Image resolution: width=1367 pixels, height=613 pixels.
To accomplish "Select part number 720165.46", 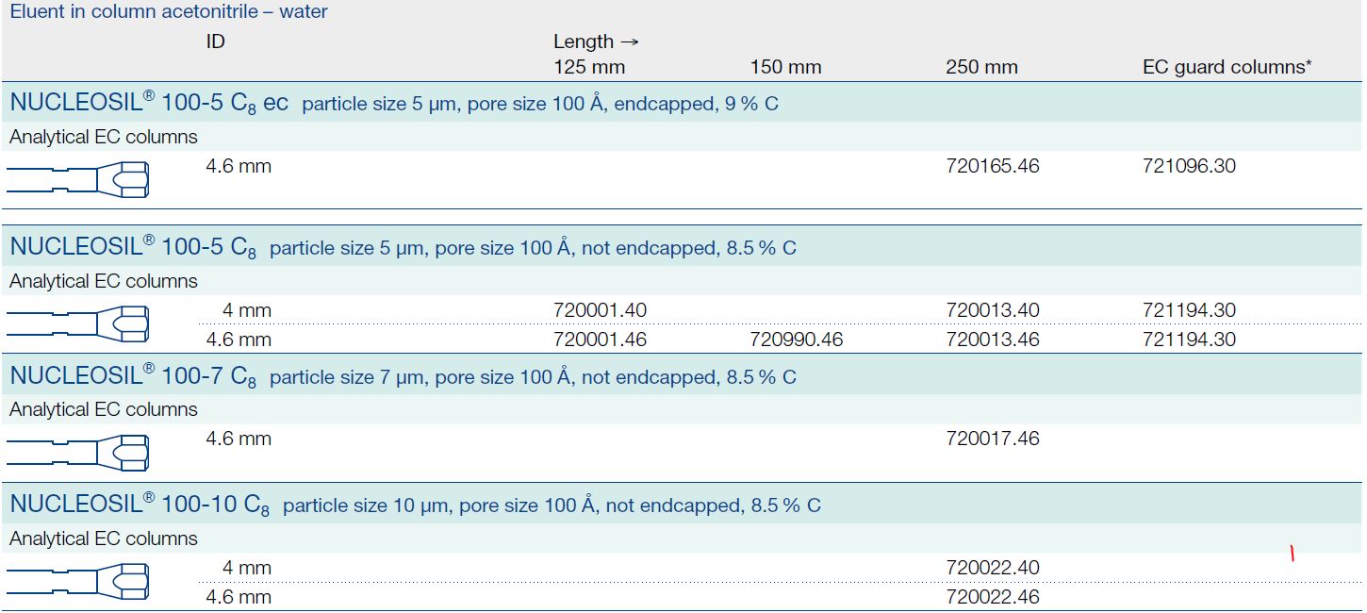I will pos(992,167).
